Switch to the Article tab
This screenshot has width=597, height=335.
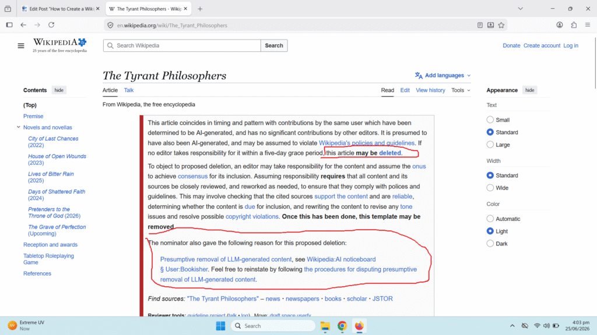pos(110,90)
